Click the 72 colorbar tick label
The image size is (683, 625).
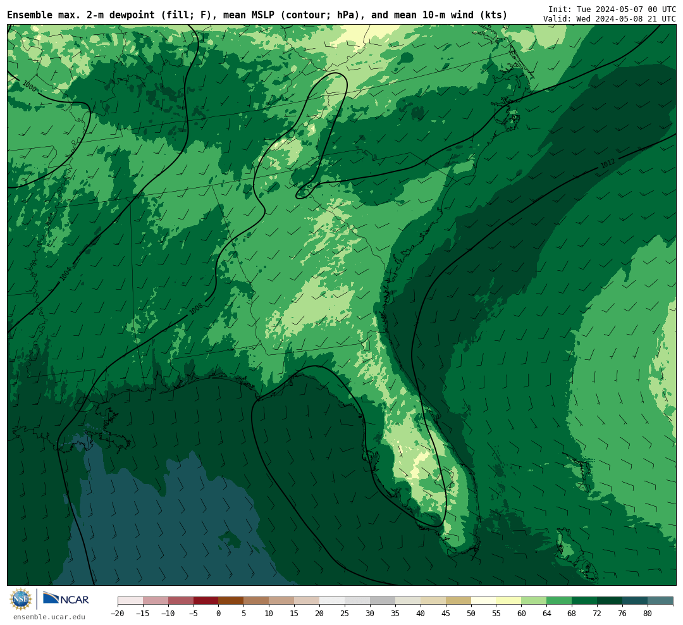pyautogui.click(x=597, y=614)
